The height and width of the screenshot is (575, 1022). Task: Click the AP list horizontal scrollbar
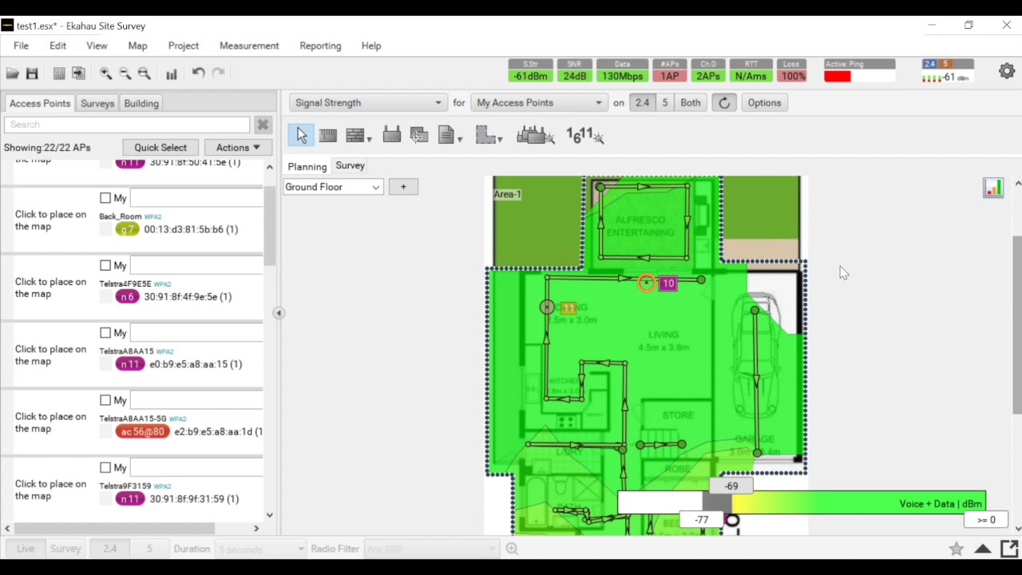point(113,528)
